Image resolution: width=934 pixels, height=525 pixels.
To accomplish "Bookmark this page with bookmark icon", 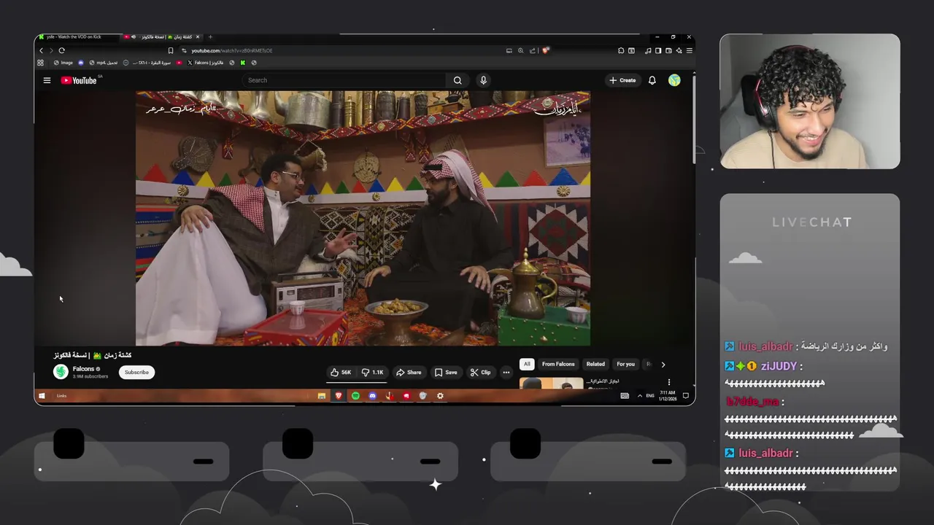I will [x=171, y=50].
